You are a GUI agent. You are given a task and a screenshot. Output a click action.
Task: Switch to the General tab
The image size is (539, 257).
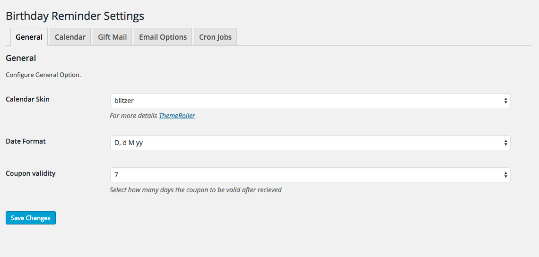coord(29,37)
